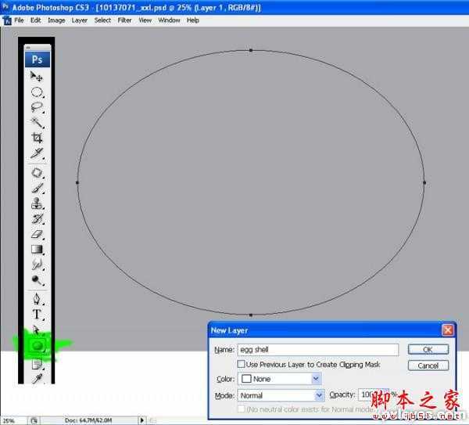Click the layer Name field
Screen dimensions: 469x425
[x=318, y=350]
